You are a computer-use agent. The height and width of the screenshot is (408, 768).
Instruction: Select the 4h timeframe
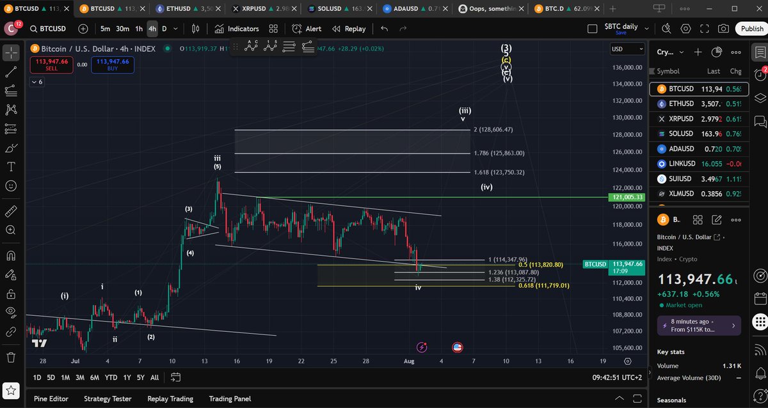click(x=152, y=29)
